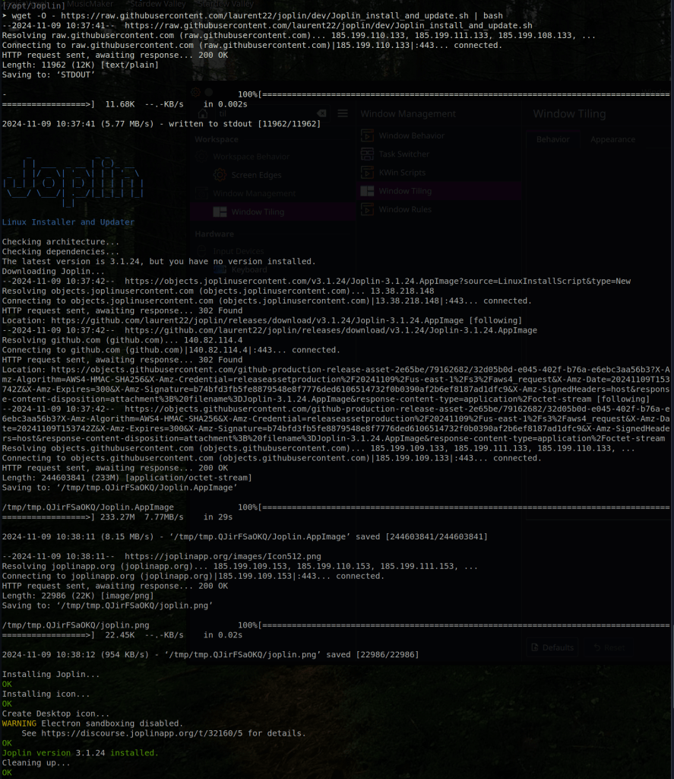Open the Window Rules module
This screenshot has height=779, width=674.
pyautogui.click(x=404, y=209)
